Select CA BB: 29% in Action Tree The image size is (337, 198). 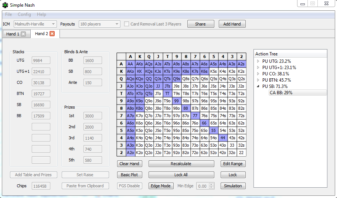[x=281, y=93]
